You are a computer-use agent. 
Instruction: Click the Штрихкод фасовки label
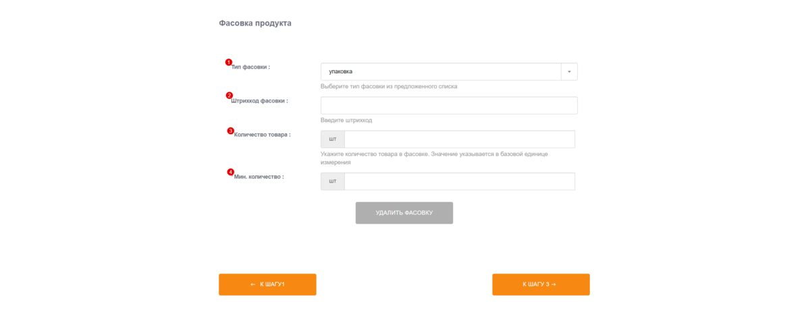259,101
